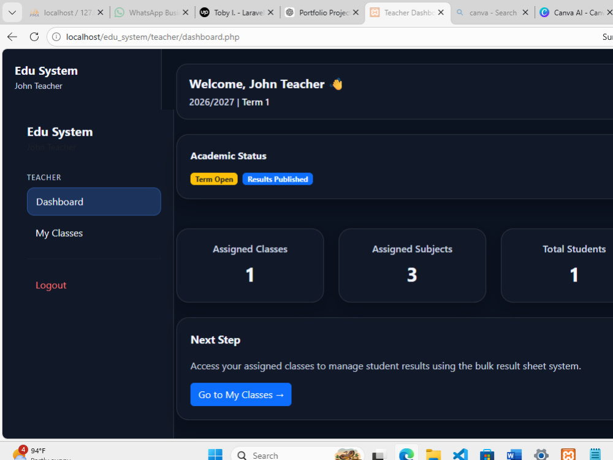Open Settings gear from the taskbar
Image resolution: width=613 pixels, height=460 pixels.
coord(541,454)
